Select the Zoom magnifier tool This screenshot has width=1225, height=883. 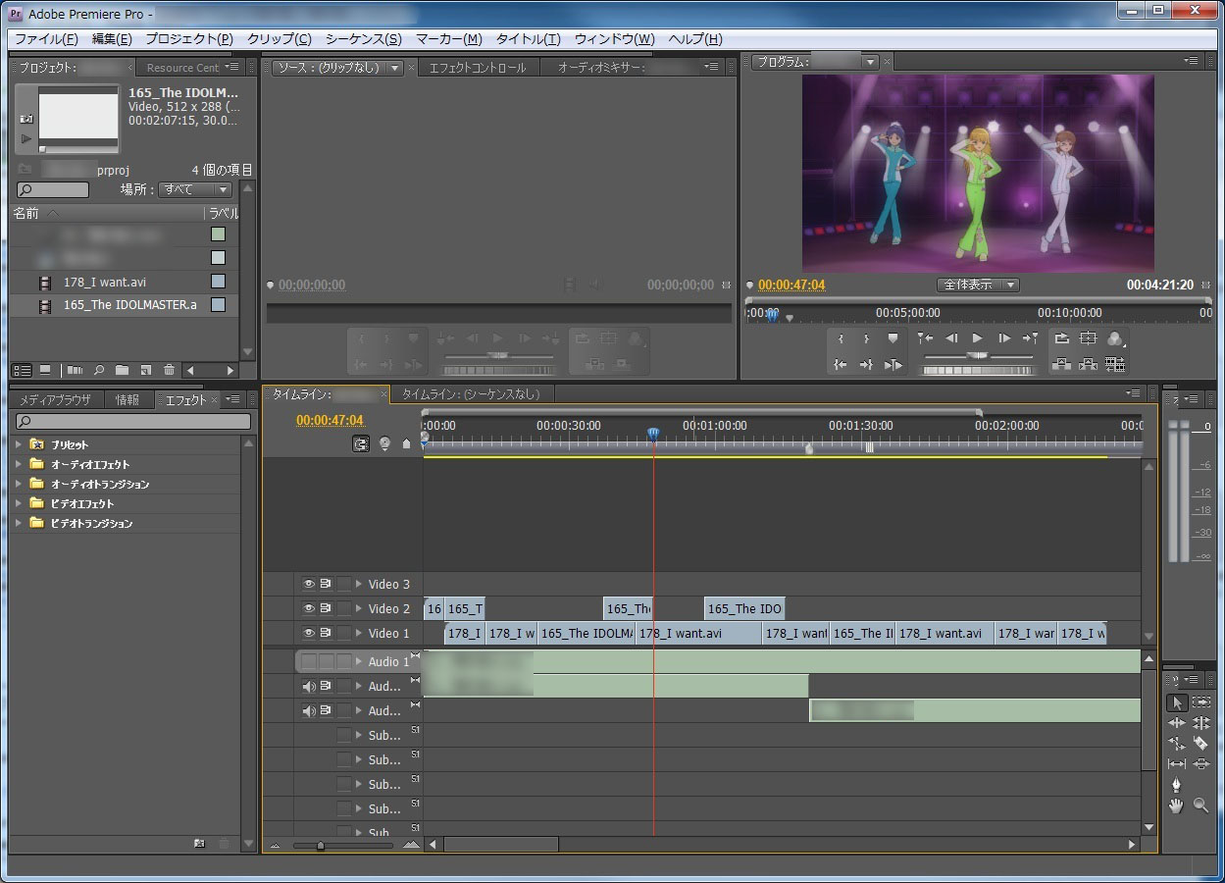(1201, 805)
